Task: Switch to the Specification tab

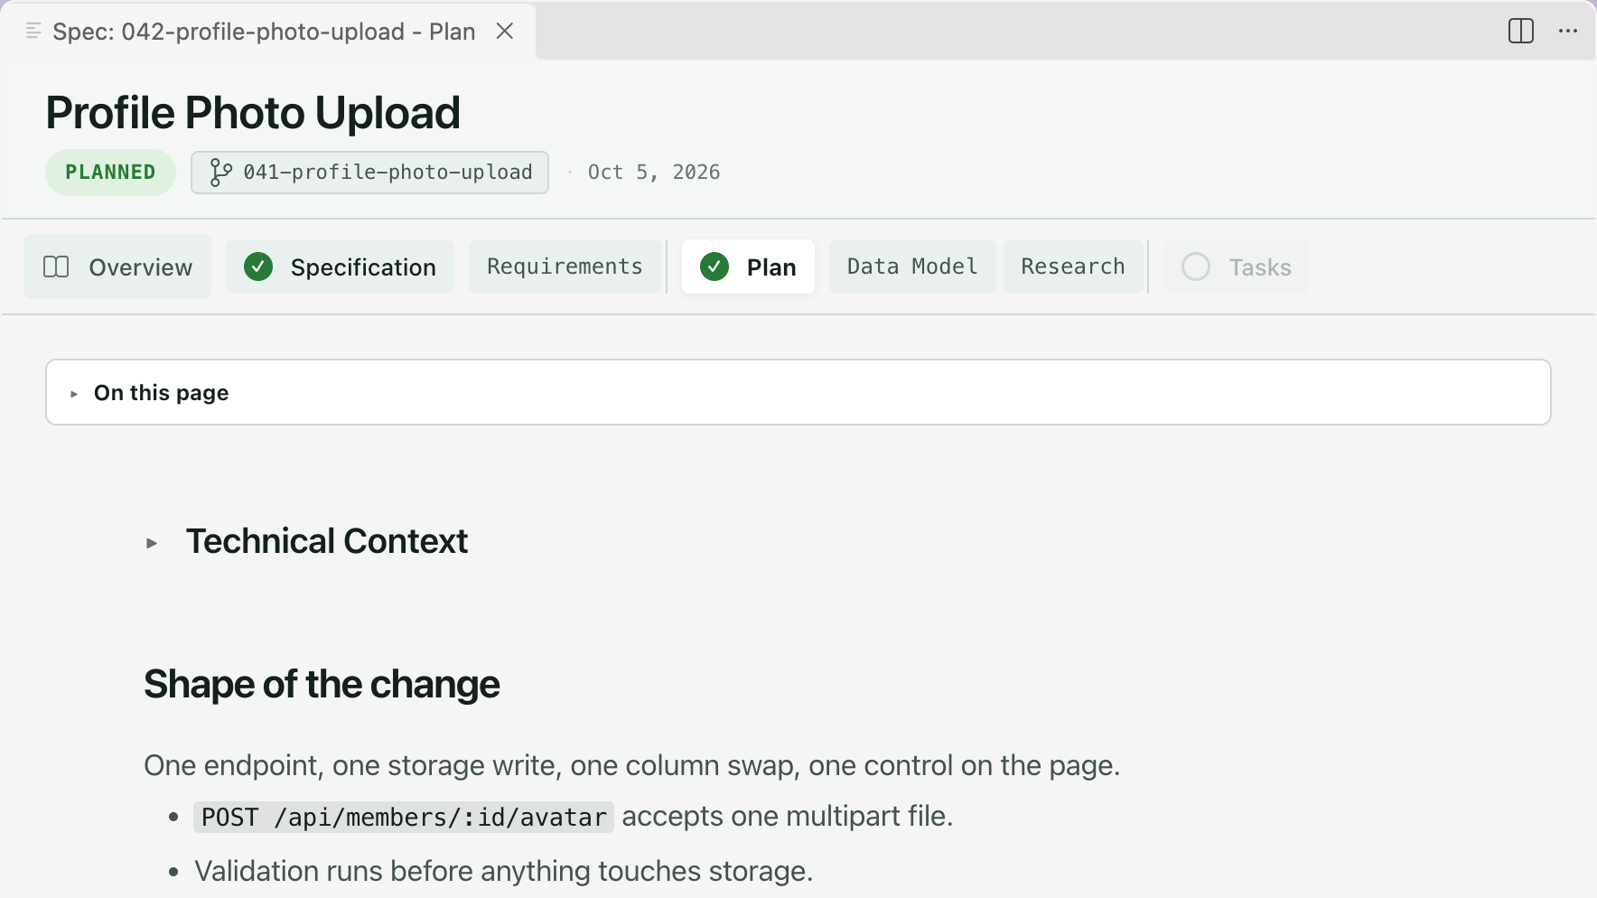Action: point(340,267)
